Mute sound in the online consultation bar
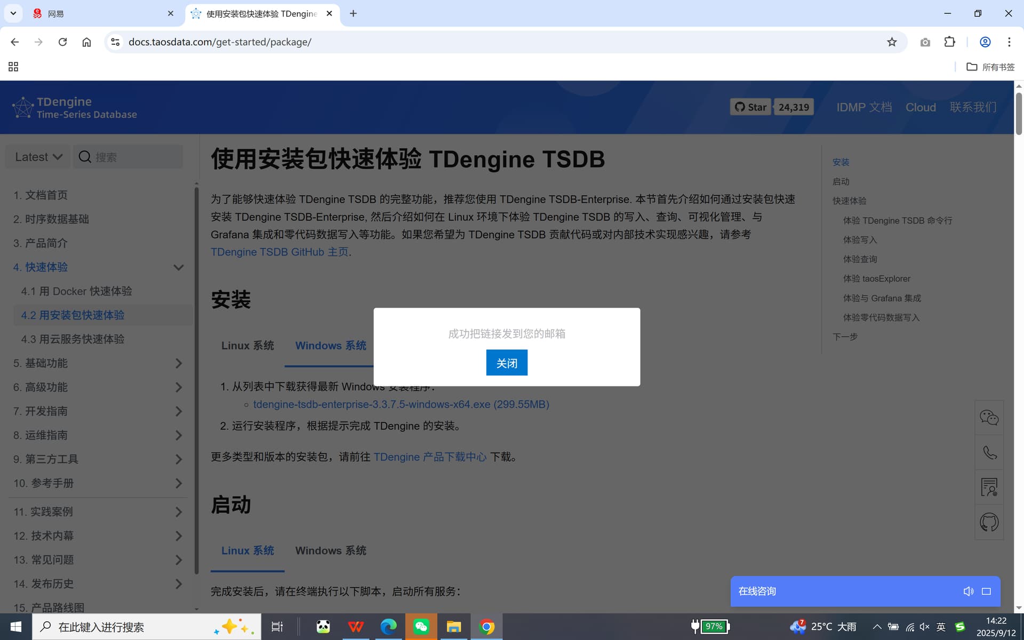The image size is (1024, 640). tap(968, 591)
